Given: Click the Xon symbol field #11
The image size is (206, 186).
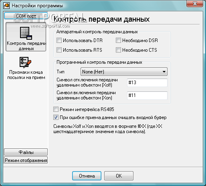Looking at the screenshot, I should [x=147, y=95].
